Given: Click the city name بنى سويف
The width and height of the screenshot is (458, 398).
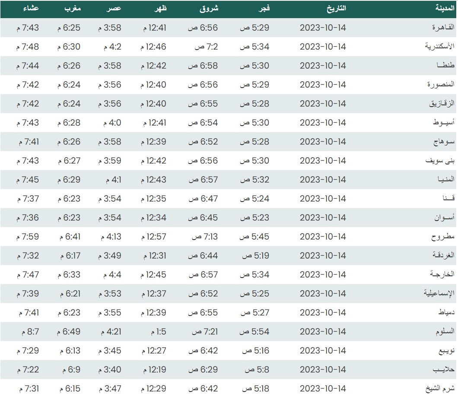Looking at the screenshot, I should point(441,161).
